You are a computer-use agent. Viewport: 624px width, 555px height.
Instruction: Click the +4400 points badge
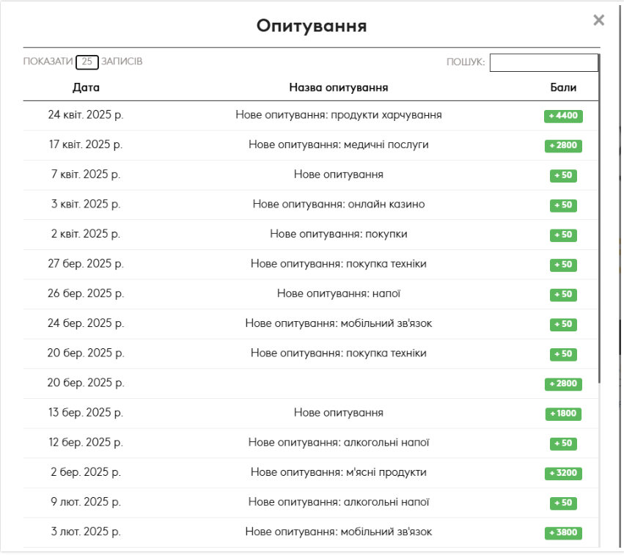click(563, 116)
